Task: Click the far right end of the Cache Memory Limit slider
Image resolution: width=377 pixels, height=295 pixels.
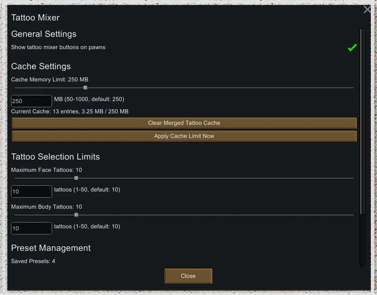Action: tap(353, 88)
